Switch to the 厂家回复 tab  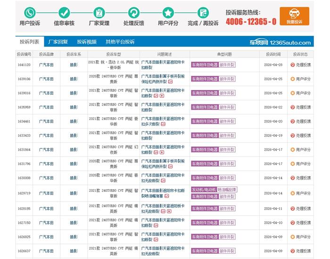pyautogui.click(x=58, y=41)
